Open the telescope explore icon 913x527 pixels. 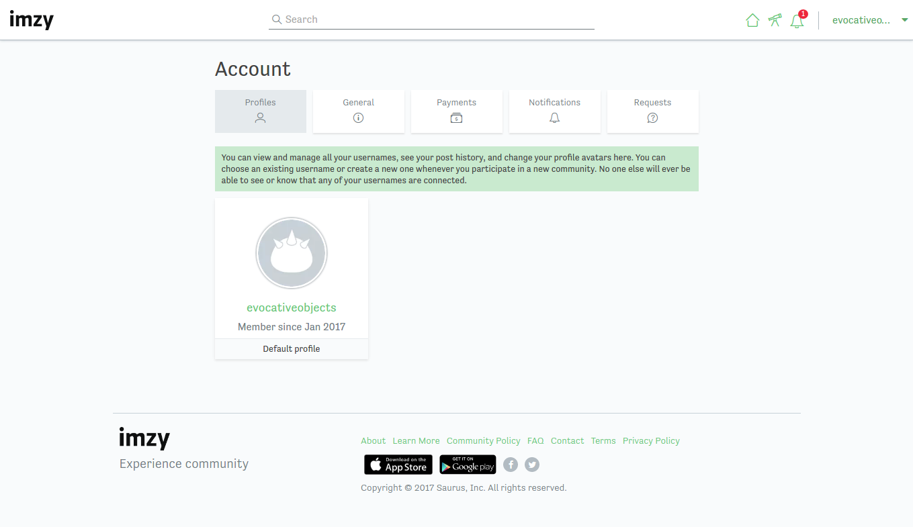tap(775, 20)
